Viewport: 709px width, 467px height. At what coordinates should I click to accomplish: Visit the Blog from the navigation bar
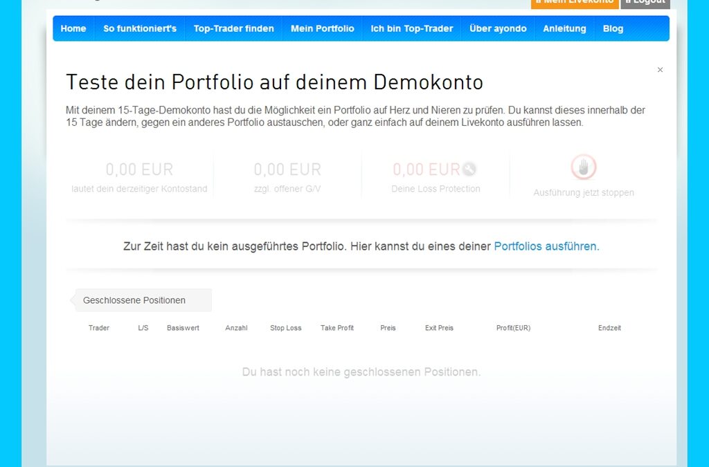pyautogui.click(x=613, y=28)
